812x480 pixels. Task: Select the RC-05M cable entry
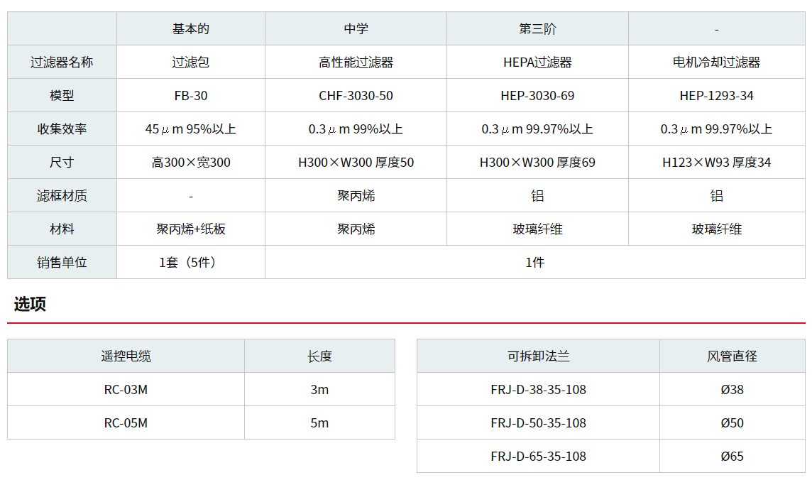point(126,423)
